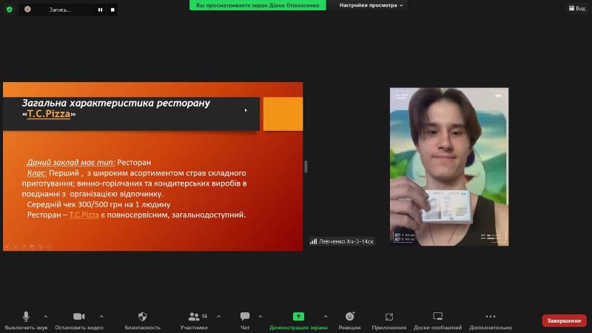Expand the video options arrow
592x333 pixels.
101,317
